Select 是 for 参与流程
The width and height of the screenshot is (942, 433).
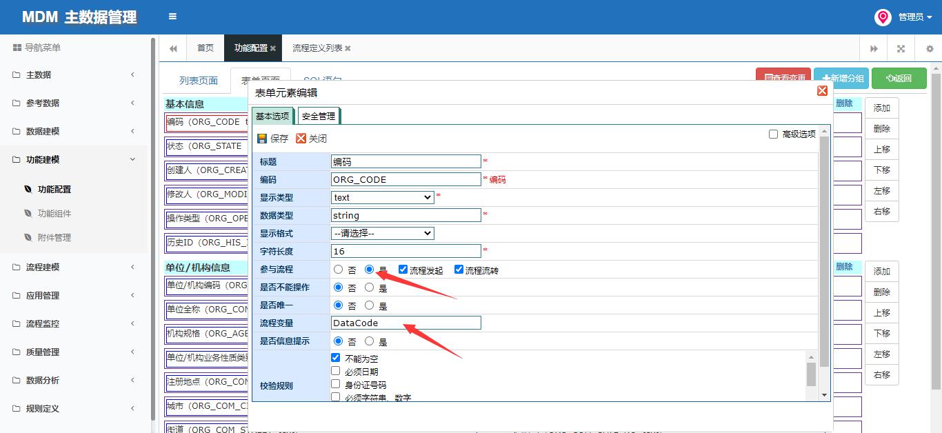(x=369, y=270)
